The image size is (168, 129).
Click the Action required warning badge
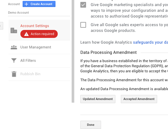tap(39, 34)
